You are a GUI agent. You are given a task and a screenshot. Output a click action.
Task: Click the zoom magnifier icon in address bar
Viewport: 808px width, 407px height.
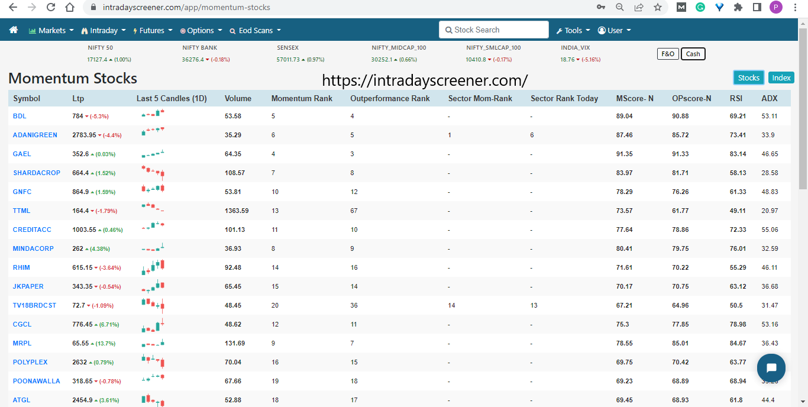(620, 8)
